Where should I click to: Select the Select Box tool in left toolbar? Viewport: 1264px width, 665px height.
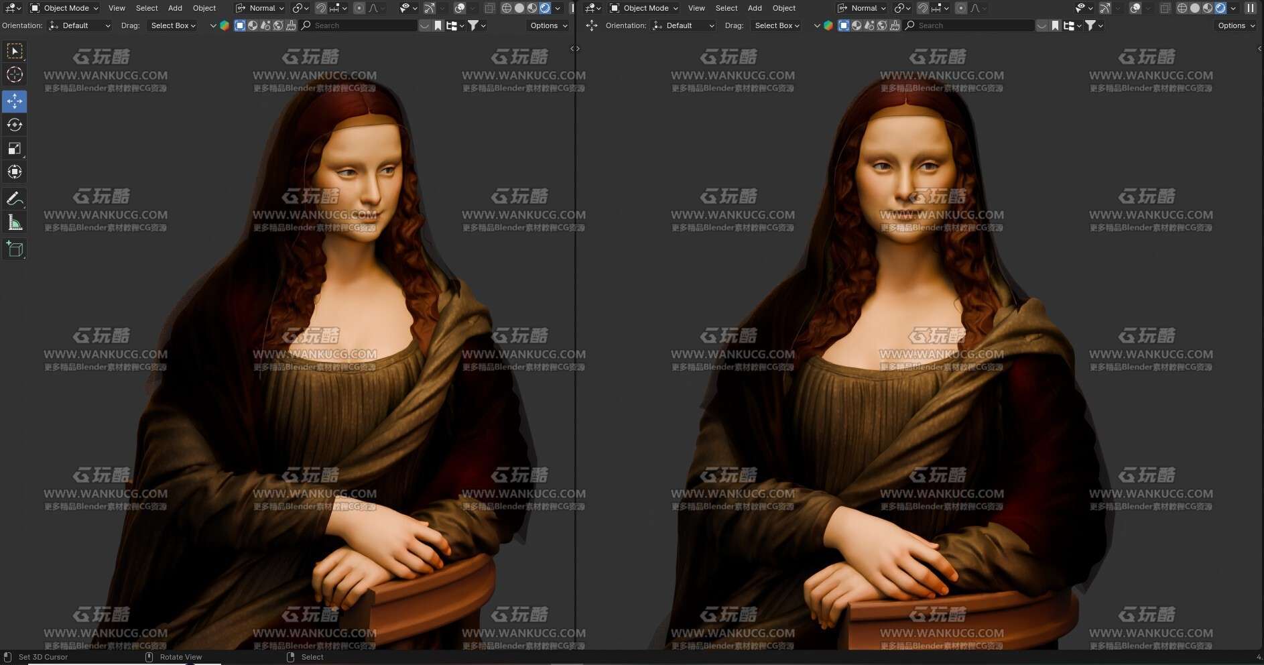(x=14, y=51)
